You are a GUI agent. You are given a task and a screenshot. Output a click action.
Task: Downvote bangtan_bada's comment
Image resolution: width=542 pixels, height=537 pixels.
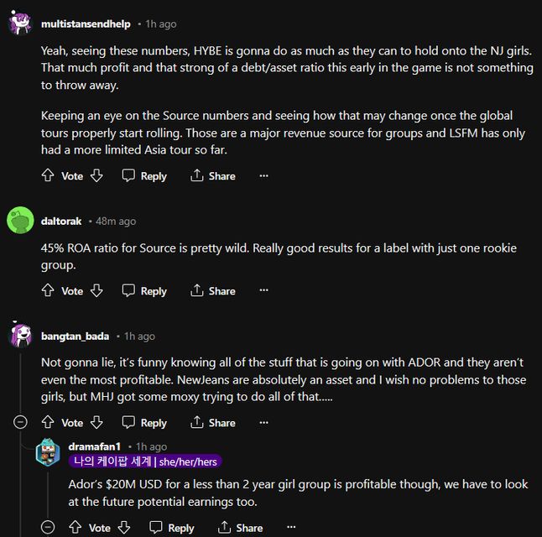click(96, 423)
